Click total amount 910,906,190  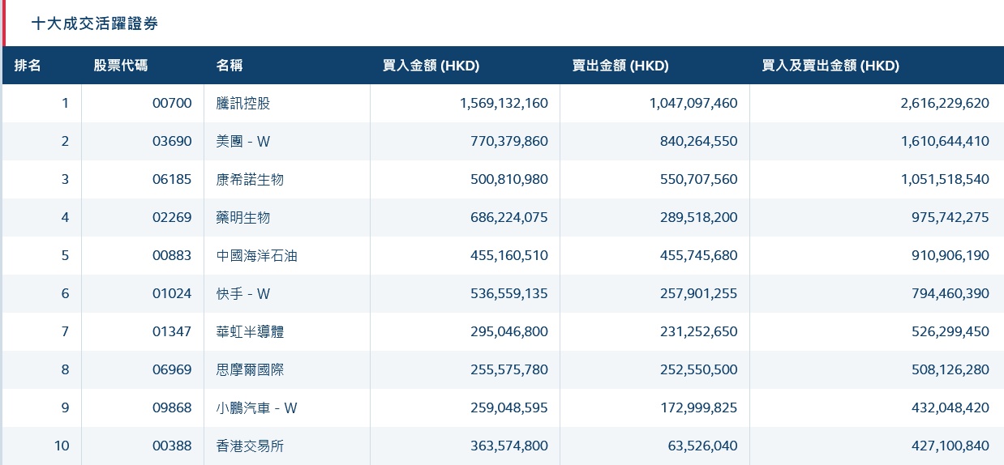click(950, 255)
